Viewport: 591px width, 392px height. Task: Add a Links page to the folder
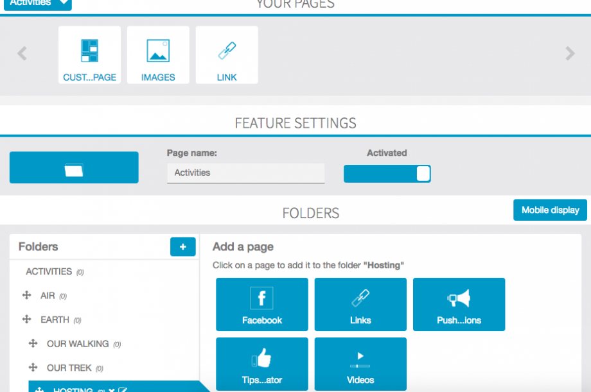coord(360,304)
